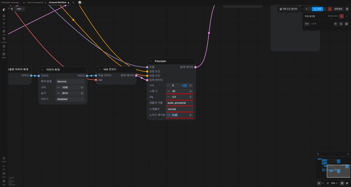
Task: Click the fit view icon in bottom toolbar
Action: tap(328, 183)
